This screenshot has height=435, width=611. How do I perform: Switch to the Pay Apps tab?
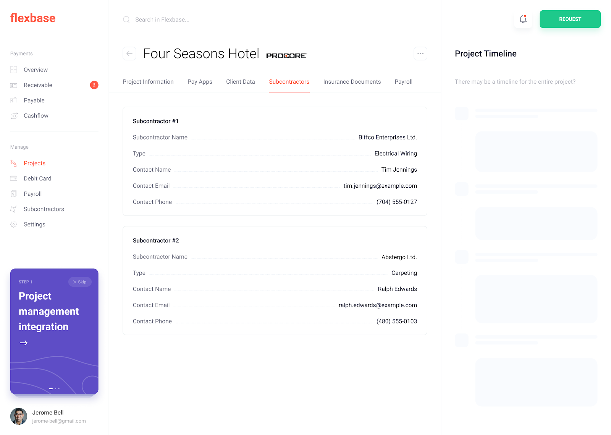(x=200, y=82)
